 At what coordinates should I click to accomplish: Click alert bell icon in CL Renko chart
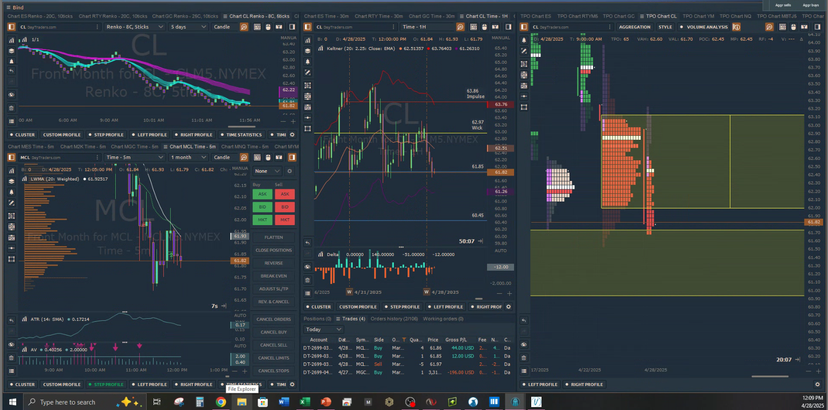[x=11, y=61]
